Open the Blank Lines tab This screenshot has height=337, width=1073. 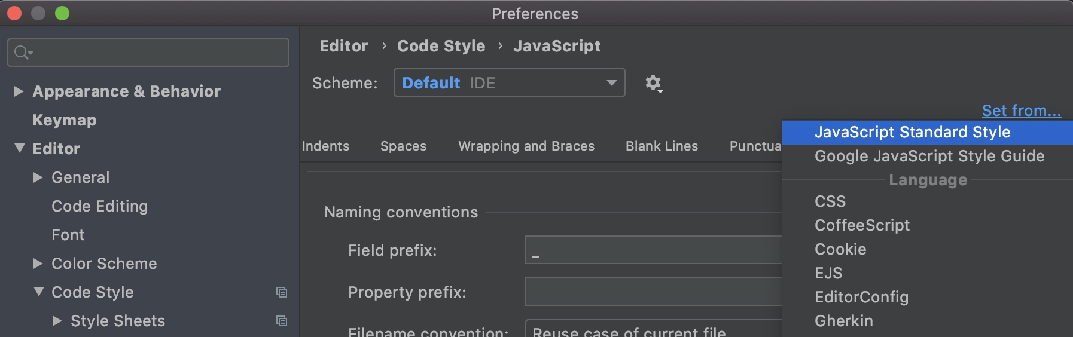click(x=662, y=146)
